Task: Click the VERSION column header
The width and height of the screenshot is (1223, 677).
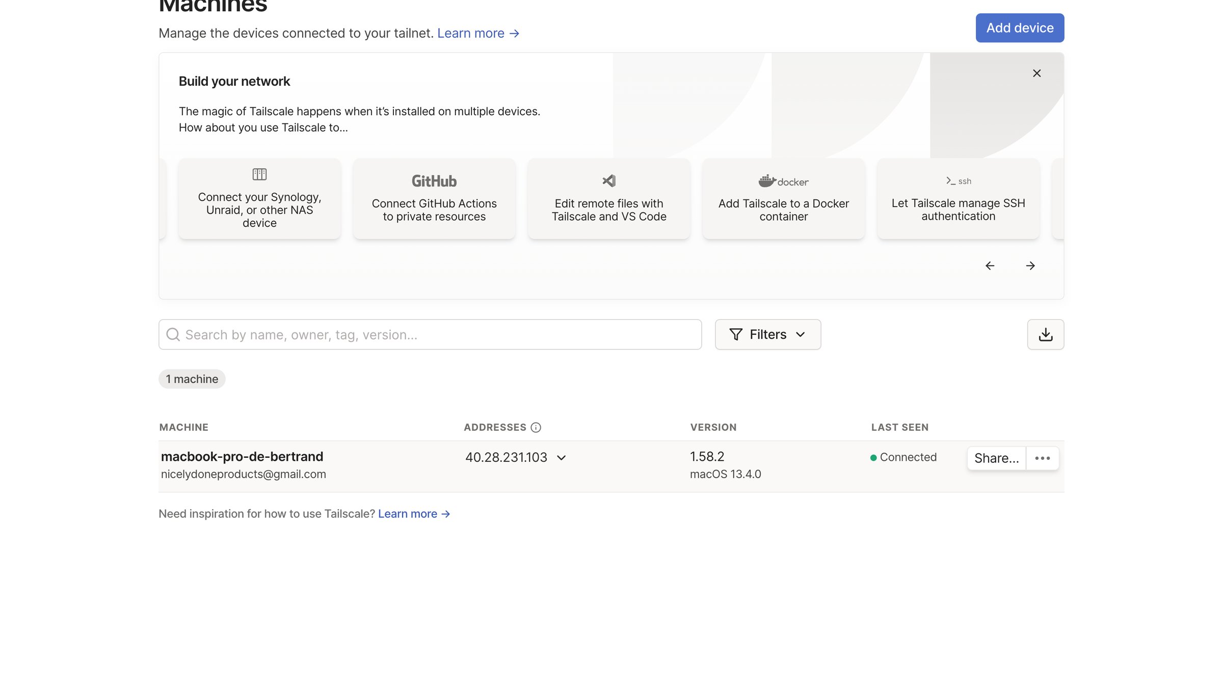Action: [713, 427]
